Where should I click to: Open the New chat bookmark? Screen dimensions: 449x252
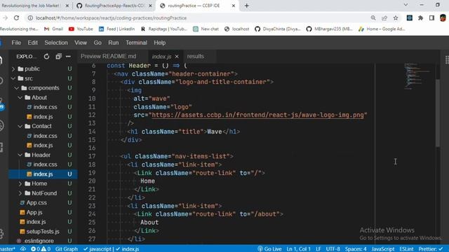tap(206, 29)
